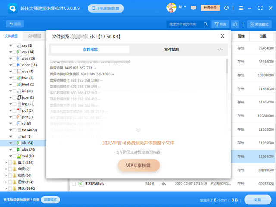This screenshot has height=207, width=276.
Task: Collapse the pdf (2) tree arrow
Action: point(10,110)
